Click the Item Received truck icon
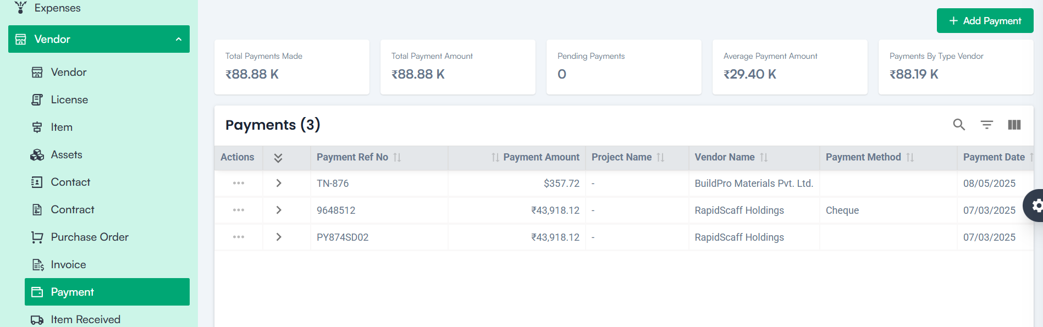The width and height of the screenshot is (1043, 327). pos(37,319)
